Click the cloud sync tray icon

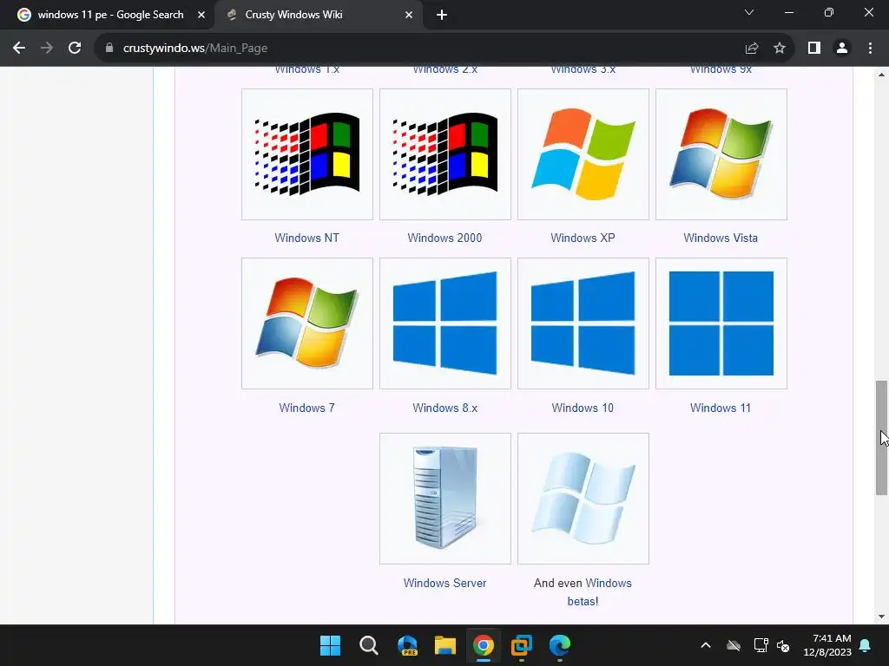click(734, 645)
